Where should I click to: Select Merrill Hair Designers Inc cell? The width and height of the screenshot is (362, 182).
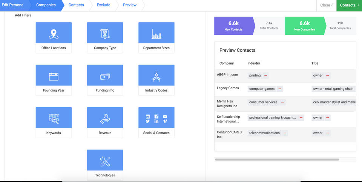[227, 103]
